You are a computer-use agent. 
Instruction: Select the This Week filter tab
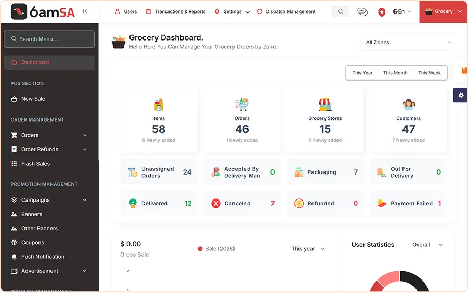tap(429, 73)
